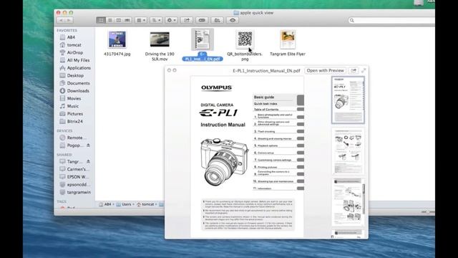The image size is (458, 258).
Task: Click the Quick Look eye button
Action: click(x=233, y=20)
